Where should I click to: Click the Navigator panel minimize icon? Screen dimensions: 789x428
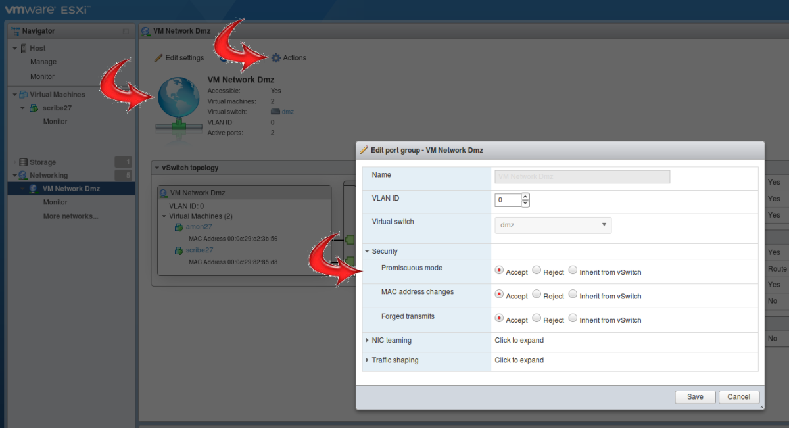(126, 31)
